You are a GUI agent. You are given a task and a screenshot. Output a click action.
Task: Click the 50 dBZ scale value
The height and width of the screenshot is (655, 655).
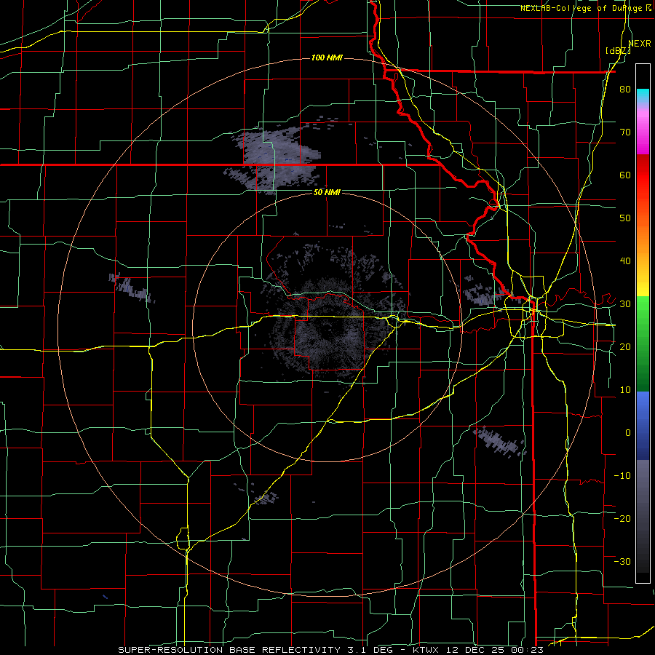point(625,218)
